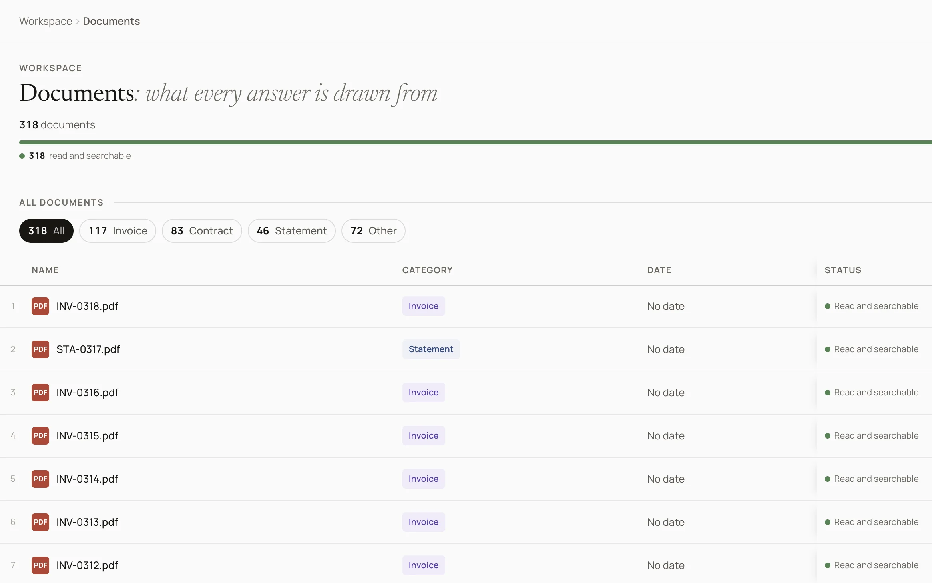This screenshot has width=932, height=583.
Task: Click 'No date' in the STA-0317.pdf row
Action: pos(666,349)
